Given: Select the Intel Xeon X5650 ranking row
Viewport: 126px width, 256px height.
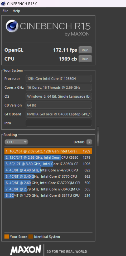Looking at the screenshot, I should 48,158.
